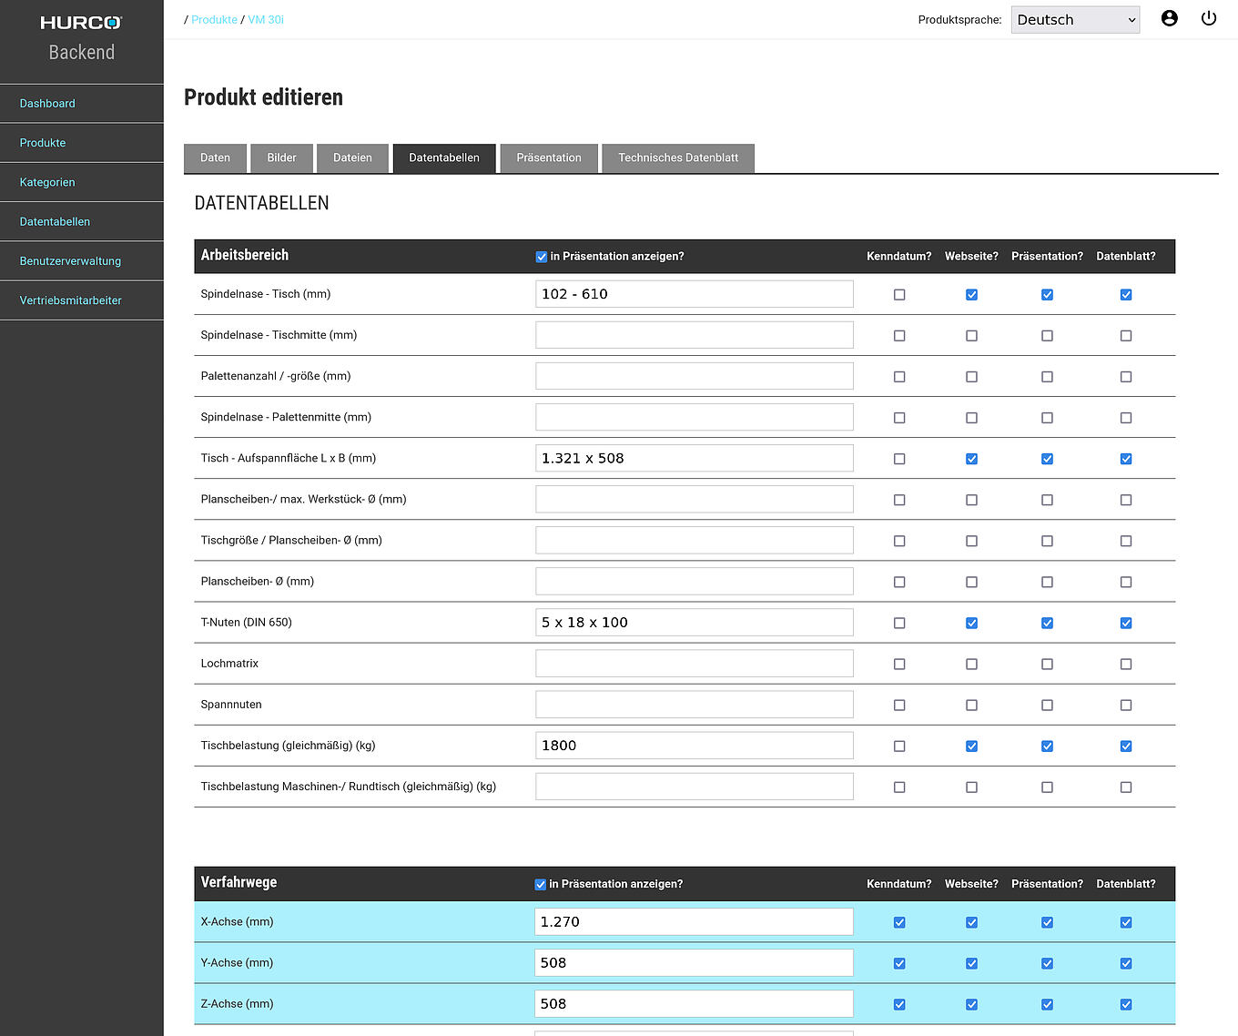Go to Dashboard in sidebar

[x=47, y=104]
